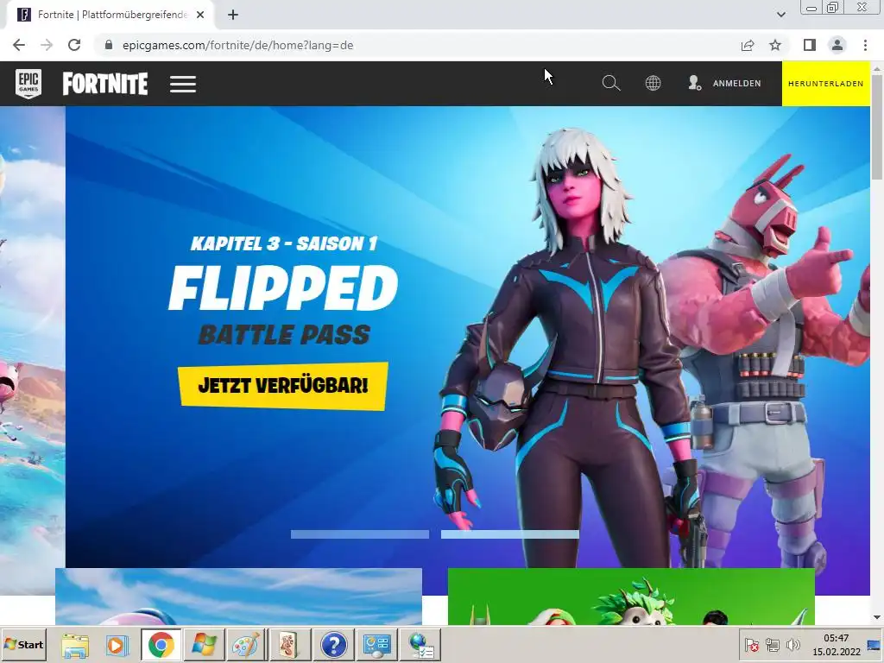Image resolution: width=884 pixels, height=663 pixels.
Task: Open the blue sky promo card
Action: tap(238, 597)
